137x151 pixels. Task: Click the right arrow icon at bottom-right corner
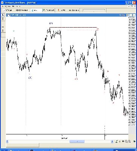coord(134,142)
